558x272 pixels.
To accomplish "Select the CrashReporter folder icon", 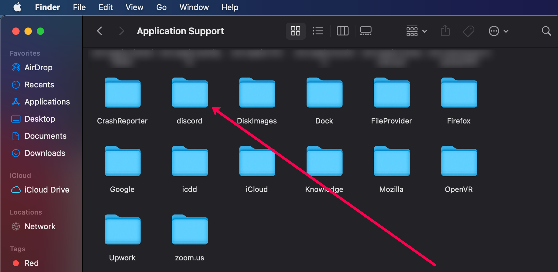I will (123, 93).
